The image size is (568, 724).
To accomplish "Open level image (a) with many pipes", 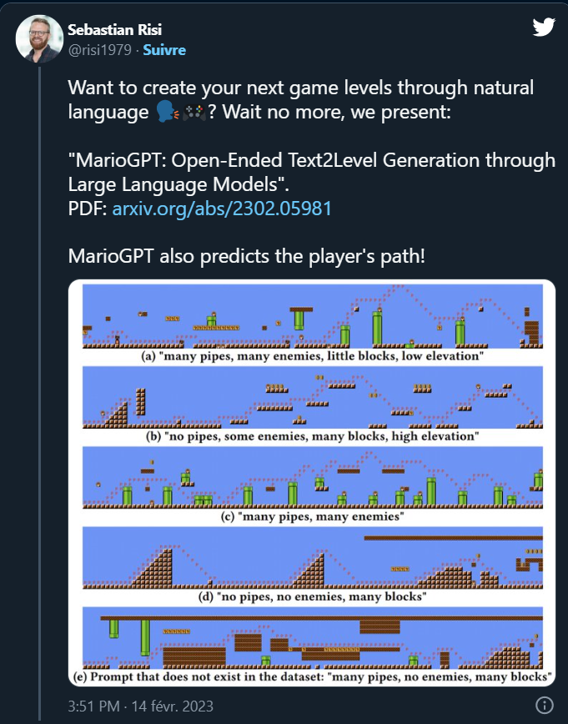I will pos(312,316).
